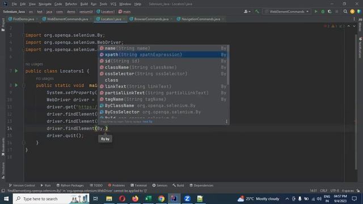The image size is (363, 204).
Task: Open the Refactor menu
Action: pyautogui.click(x=71, y=4)
